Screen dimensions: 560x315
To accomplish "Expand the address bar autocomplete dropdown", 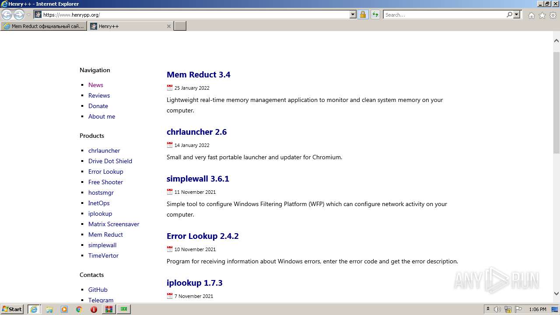I will (353, 14).
